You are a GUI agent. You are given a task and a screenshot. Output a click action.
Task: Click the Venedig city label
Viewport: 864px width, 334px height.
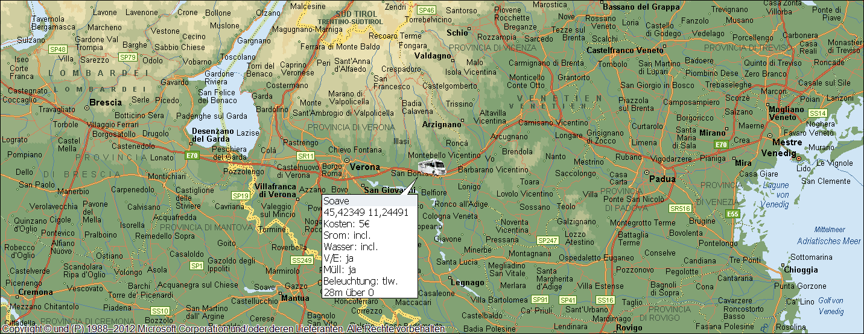click(780, 154)
